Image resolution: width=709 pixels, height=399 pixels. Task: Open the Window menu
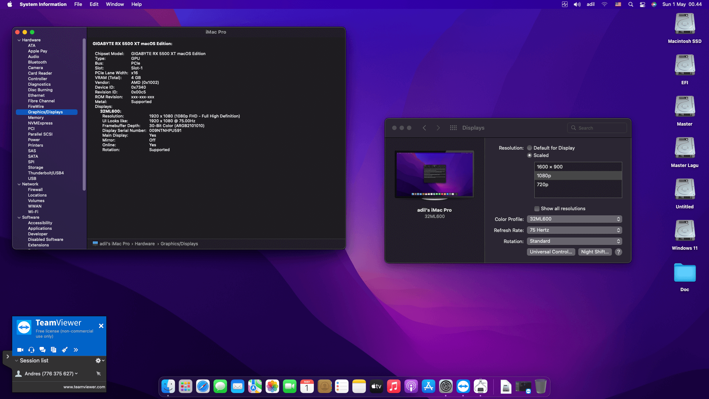115,4
